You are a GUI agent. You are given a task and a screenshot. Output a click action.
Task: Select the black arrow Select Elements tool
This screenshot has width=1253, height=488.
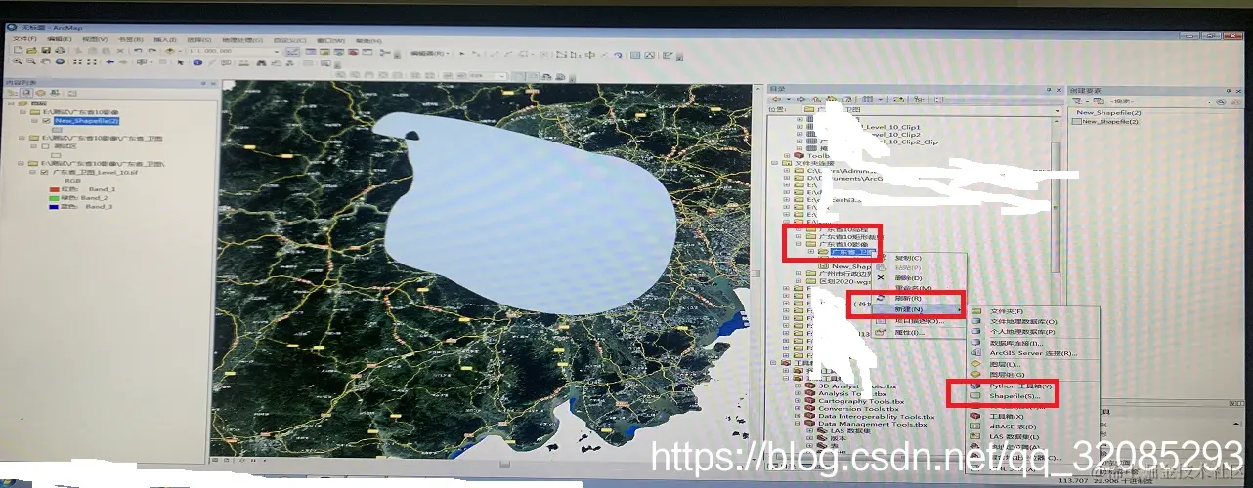tap(180, 61)
